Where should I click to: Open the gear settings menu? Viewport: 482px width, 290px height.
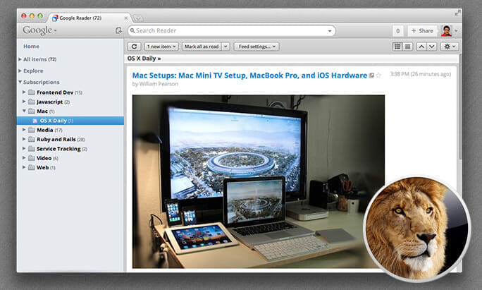(448, 47)
